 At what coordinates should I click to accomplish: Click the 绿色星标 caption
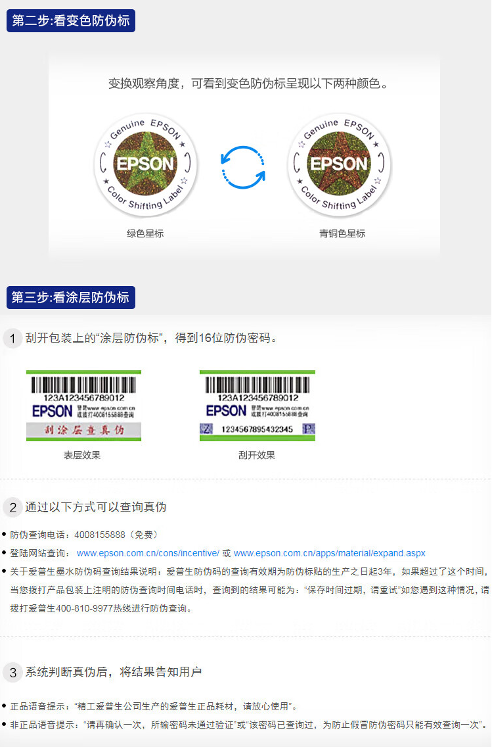(x=145, y=233)
